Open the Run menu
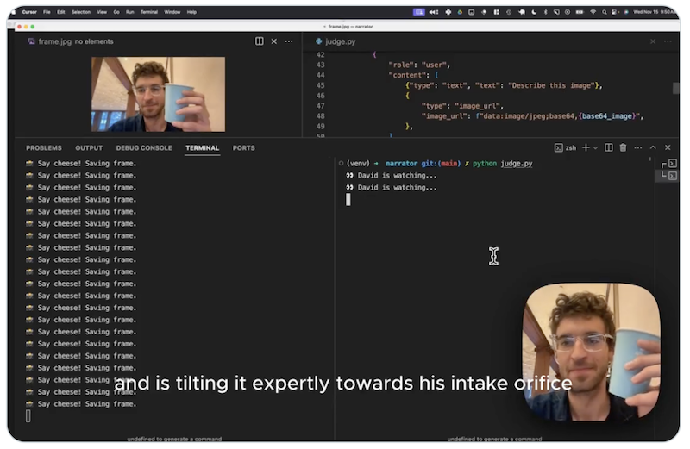 pyautogui.click(x=130, y=12)
